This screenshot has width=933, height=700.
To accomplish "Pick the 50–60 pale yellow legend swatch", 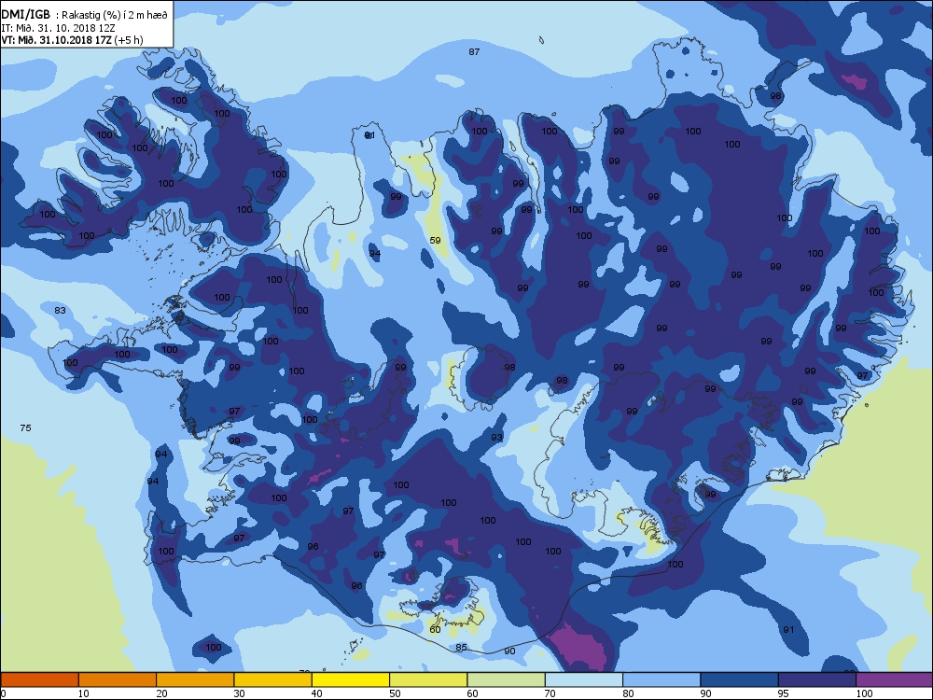I will click(428, 679).
